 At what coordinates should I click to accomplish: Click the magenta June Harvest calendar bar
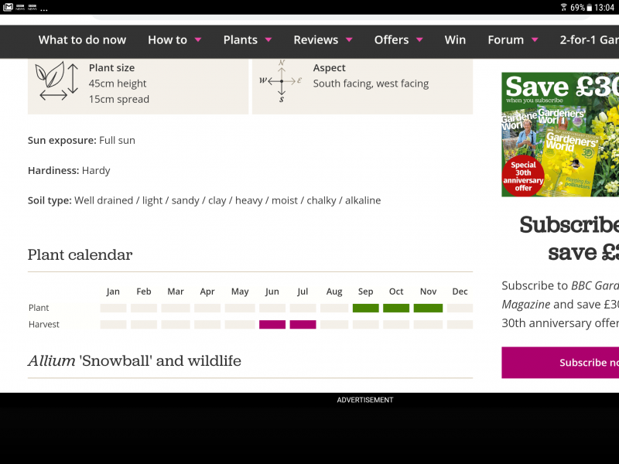(272, 324)
